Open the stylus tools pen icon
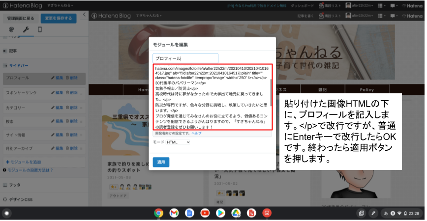The image size is (427, 221). click(373, 214)
